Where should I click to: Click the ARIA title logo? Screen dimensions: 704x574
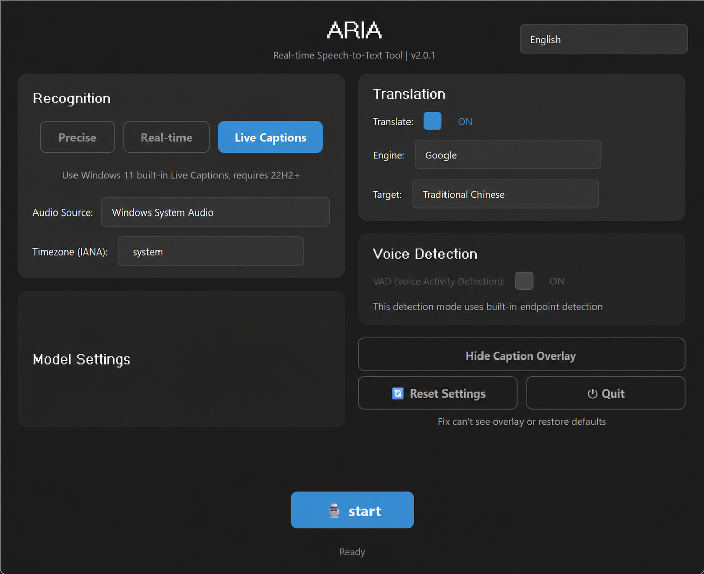point(354,30)
